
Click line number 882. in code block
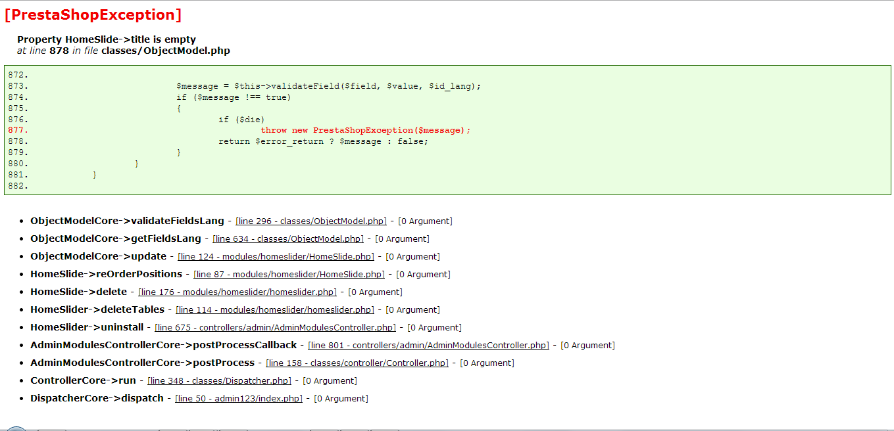pos(18,186)
